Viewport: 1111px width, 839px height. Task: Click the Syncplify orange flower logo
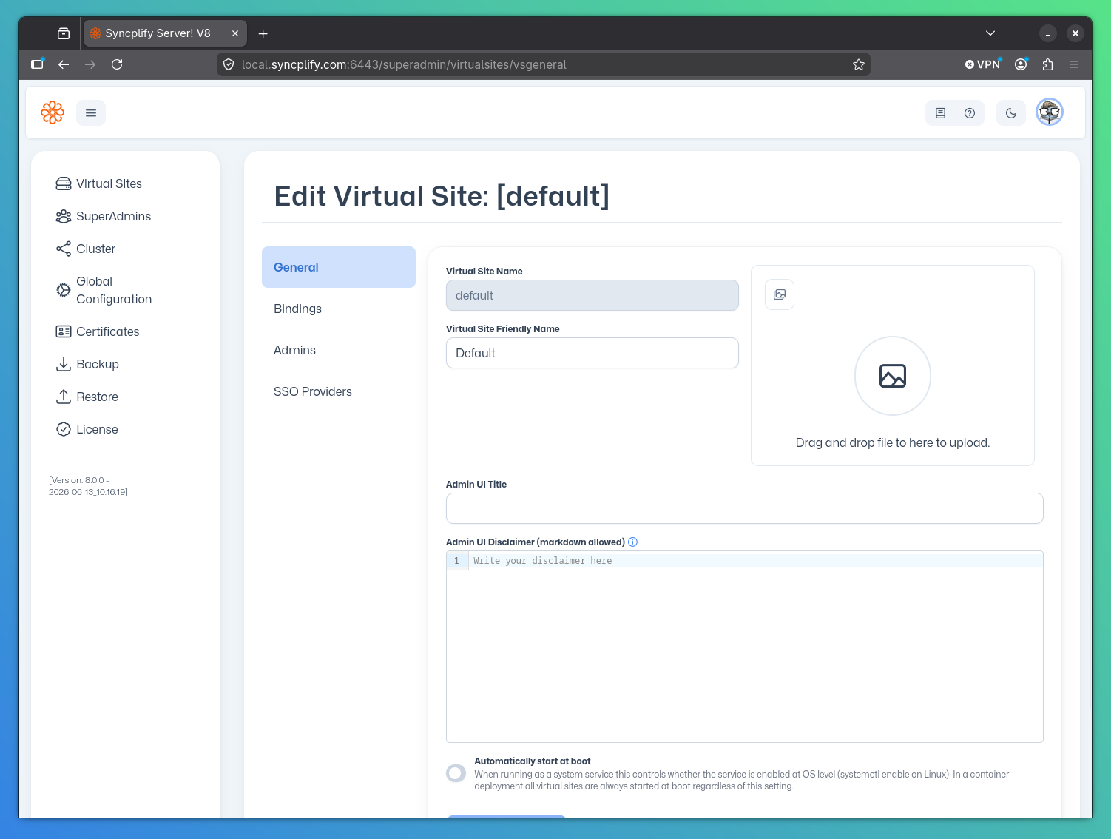(53, 112)
